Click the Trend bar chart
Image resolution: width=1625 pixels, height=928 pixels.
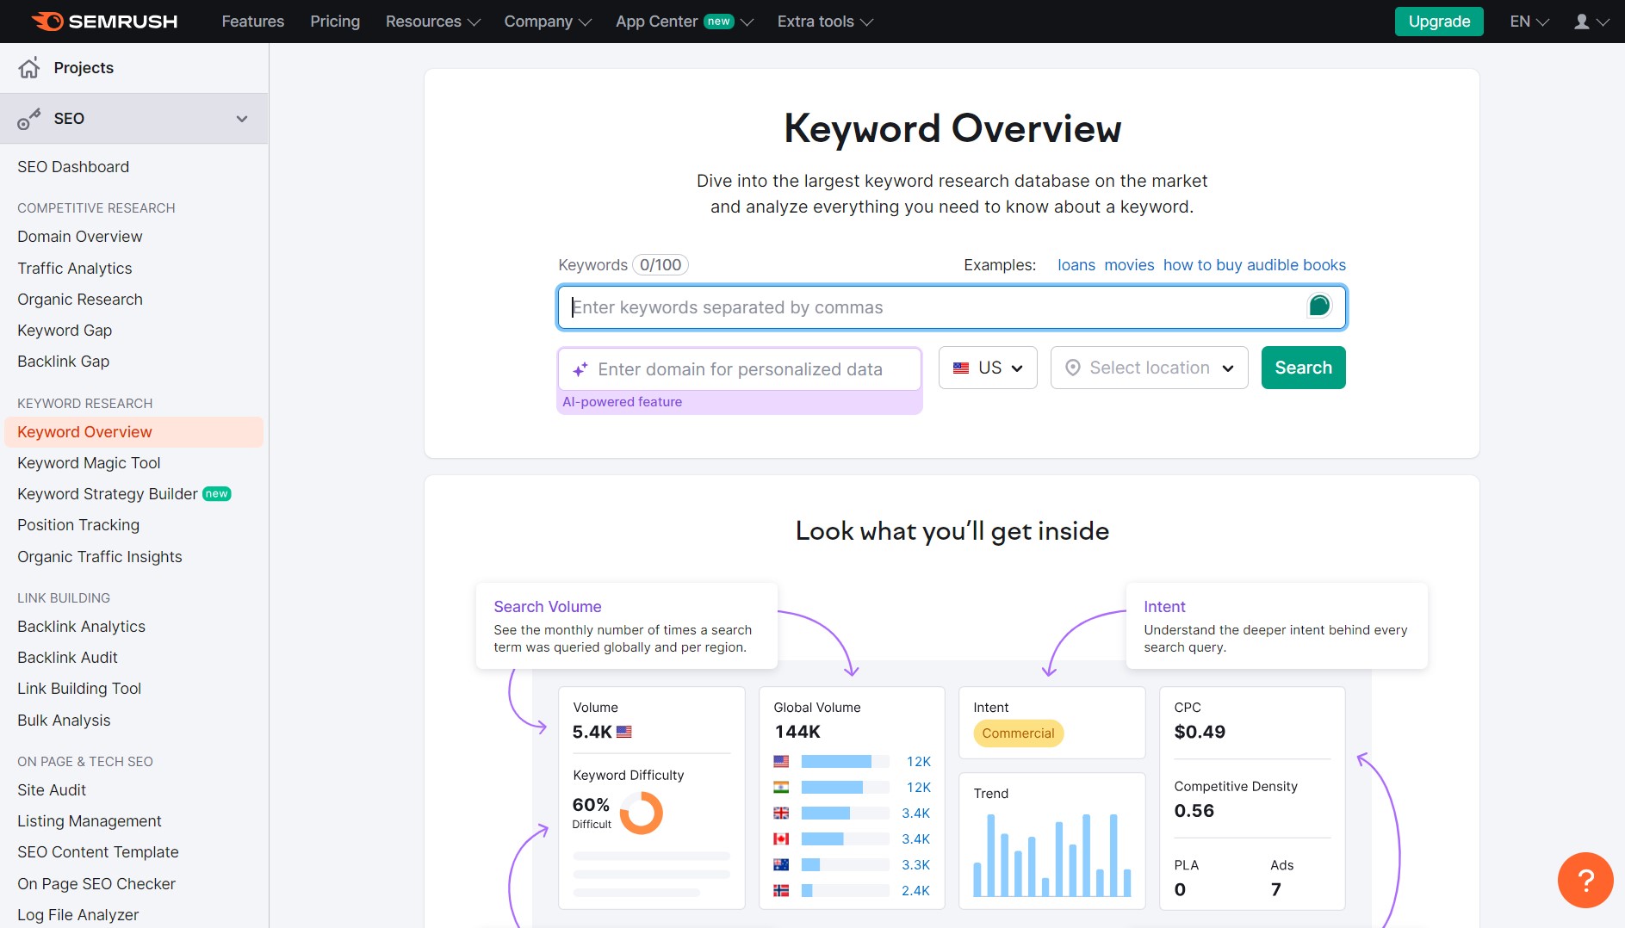coord(1051,854)
